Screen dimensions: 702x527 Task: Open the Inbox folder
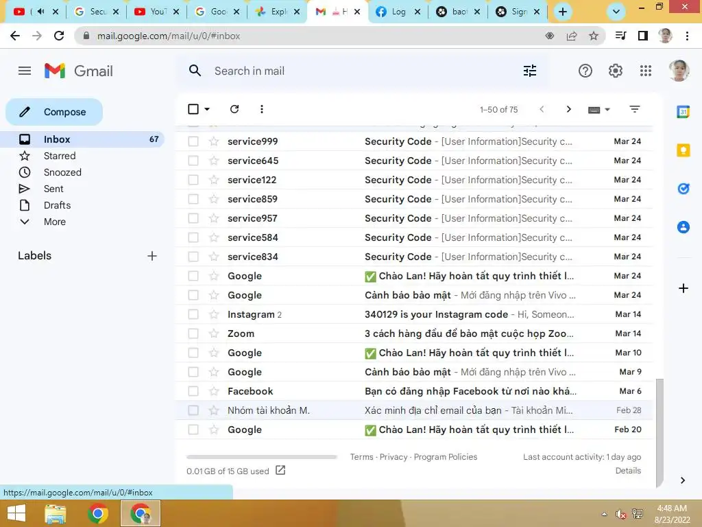[82, 139]
